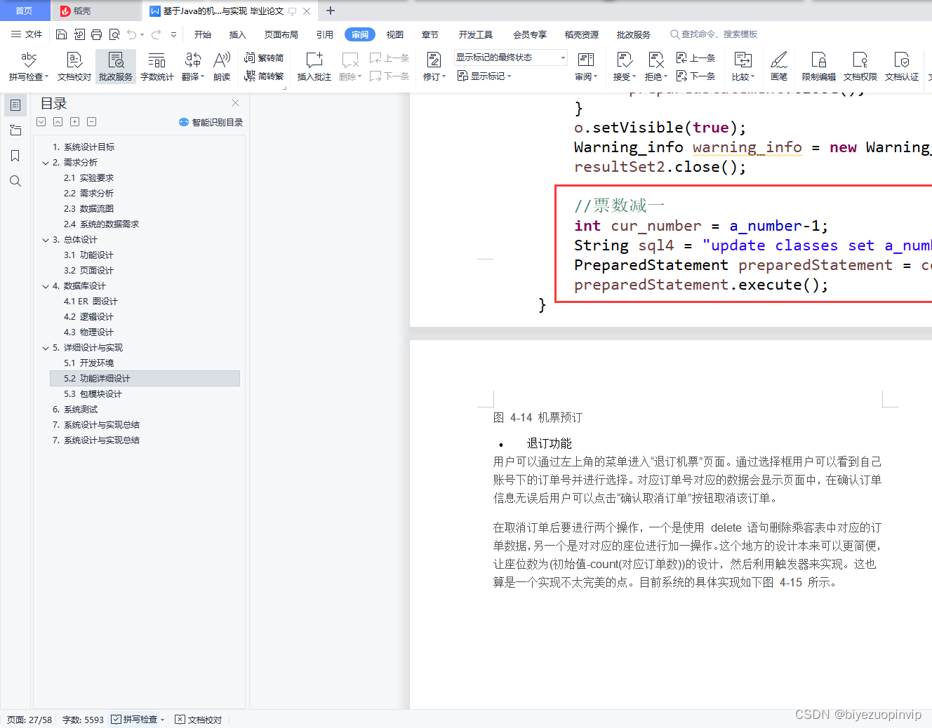Toggle 拼写检查 in the status bar
This screenshot has width=932, height=728.
[137, 719]
